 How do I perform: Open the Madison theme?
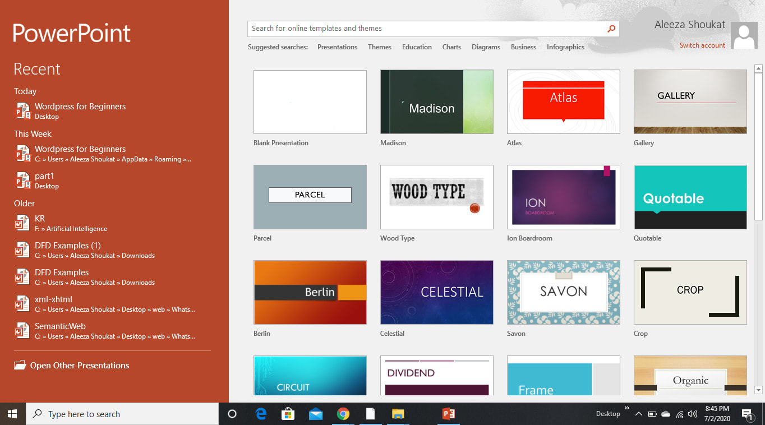click(436, 101)
